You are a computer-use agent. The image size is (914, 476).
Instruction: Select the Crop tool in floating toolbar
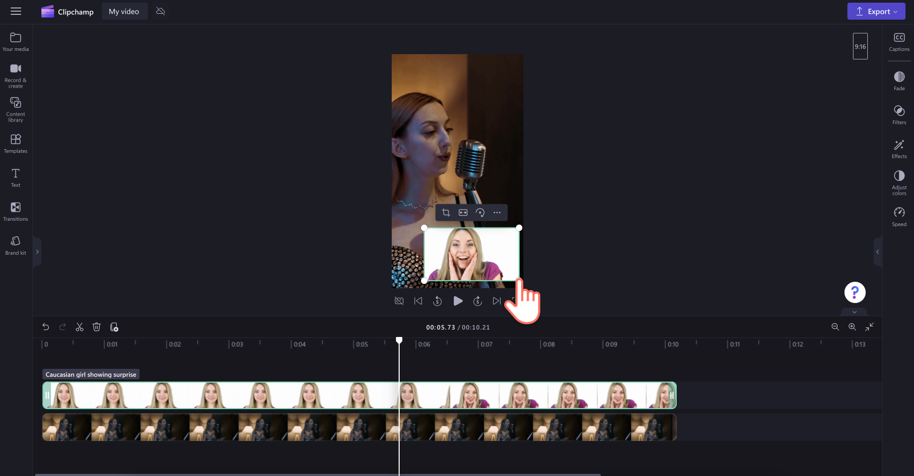(446, 212)
